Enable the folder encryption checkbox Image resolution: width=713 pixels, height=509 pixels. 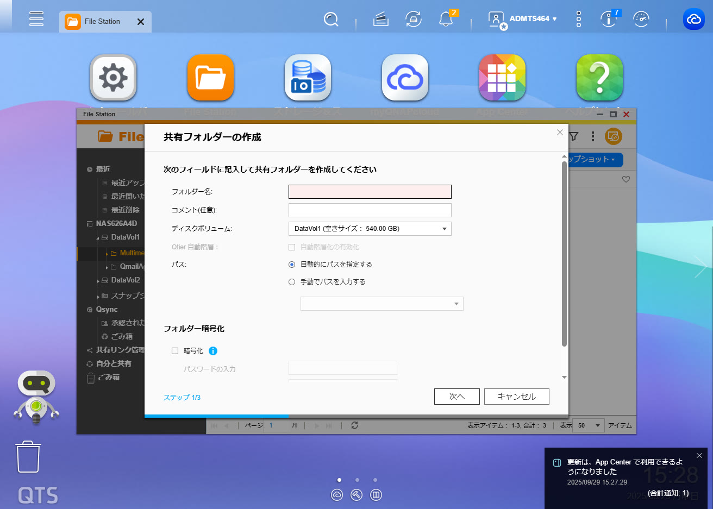pos(175,351)
